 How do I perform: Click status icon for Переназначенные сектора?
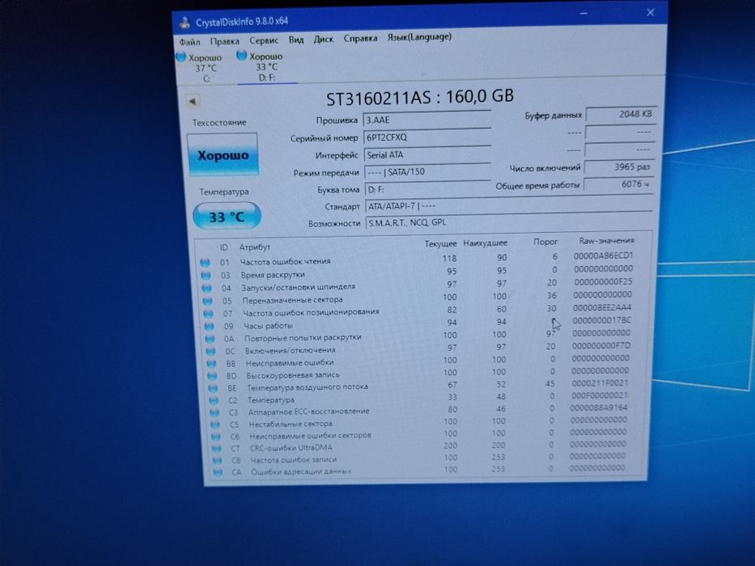click(207, 302)
